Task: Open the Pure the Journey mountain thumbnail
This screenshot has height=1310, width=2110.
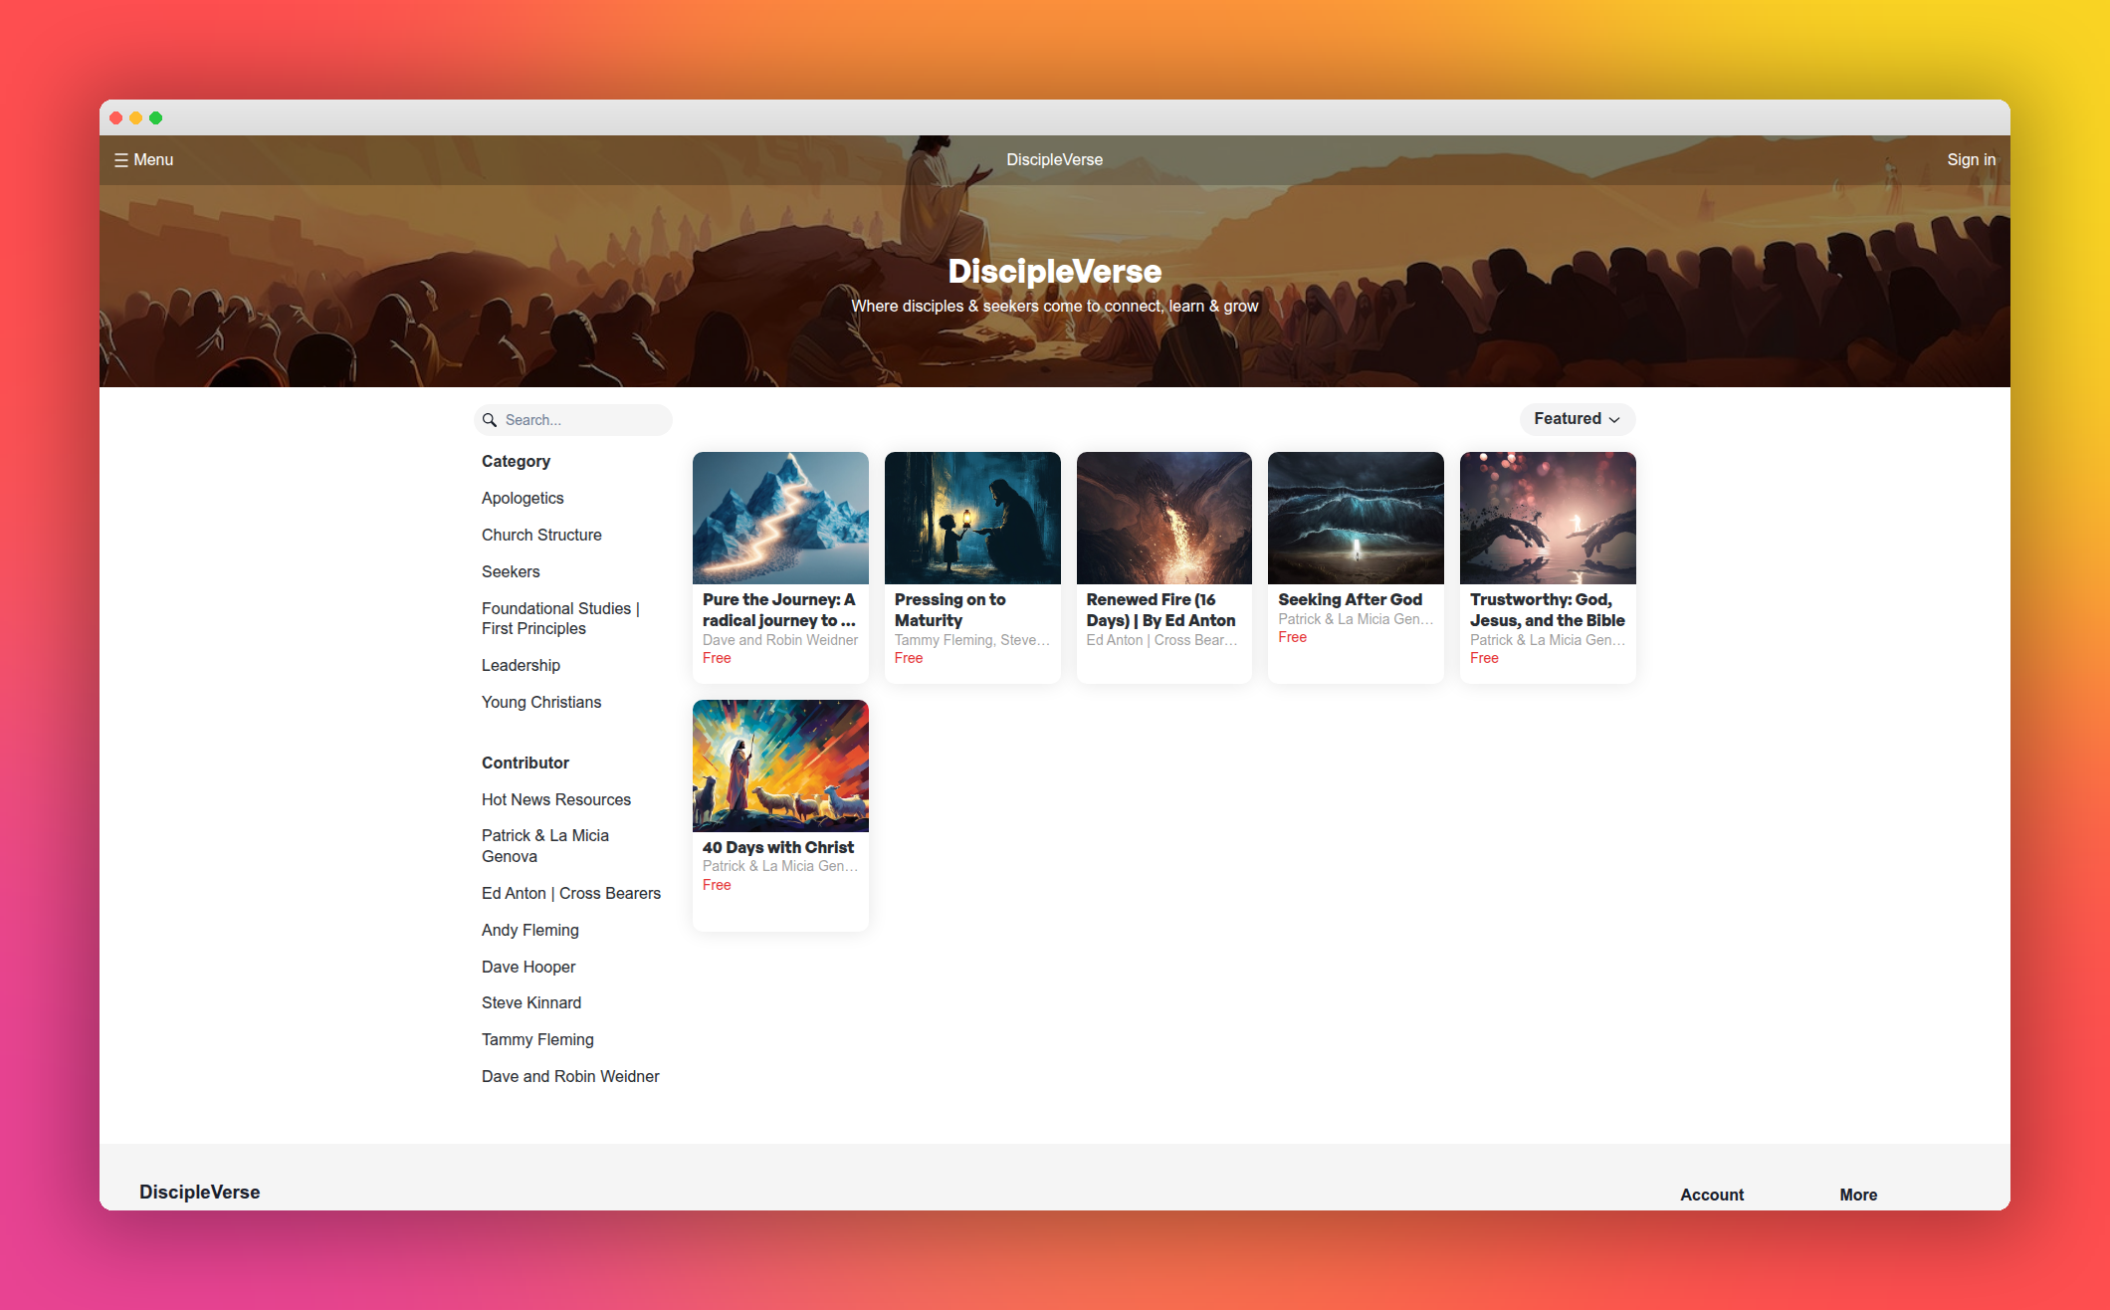Action: (780, 518)
